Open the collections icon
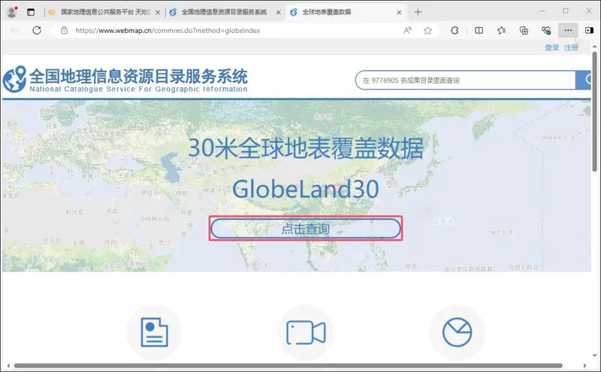Viewport: 601px width, 372px height. coord(524,30)
